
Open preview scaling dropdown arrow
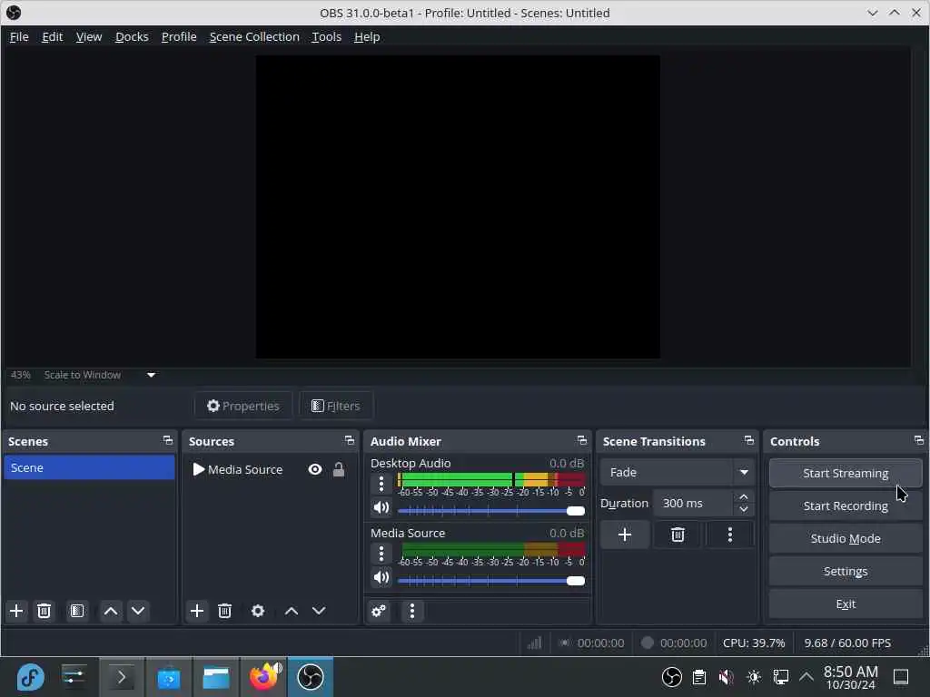click(x=152, y=375)
